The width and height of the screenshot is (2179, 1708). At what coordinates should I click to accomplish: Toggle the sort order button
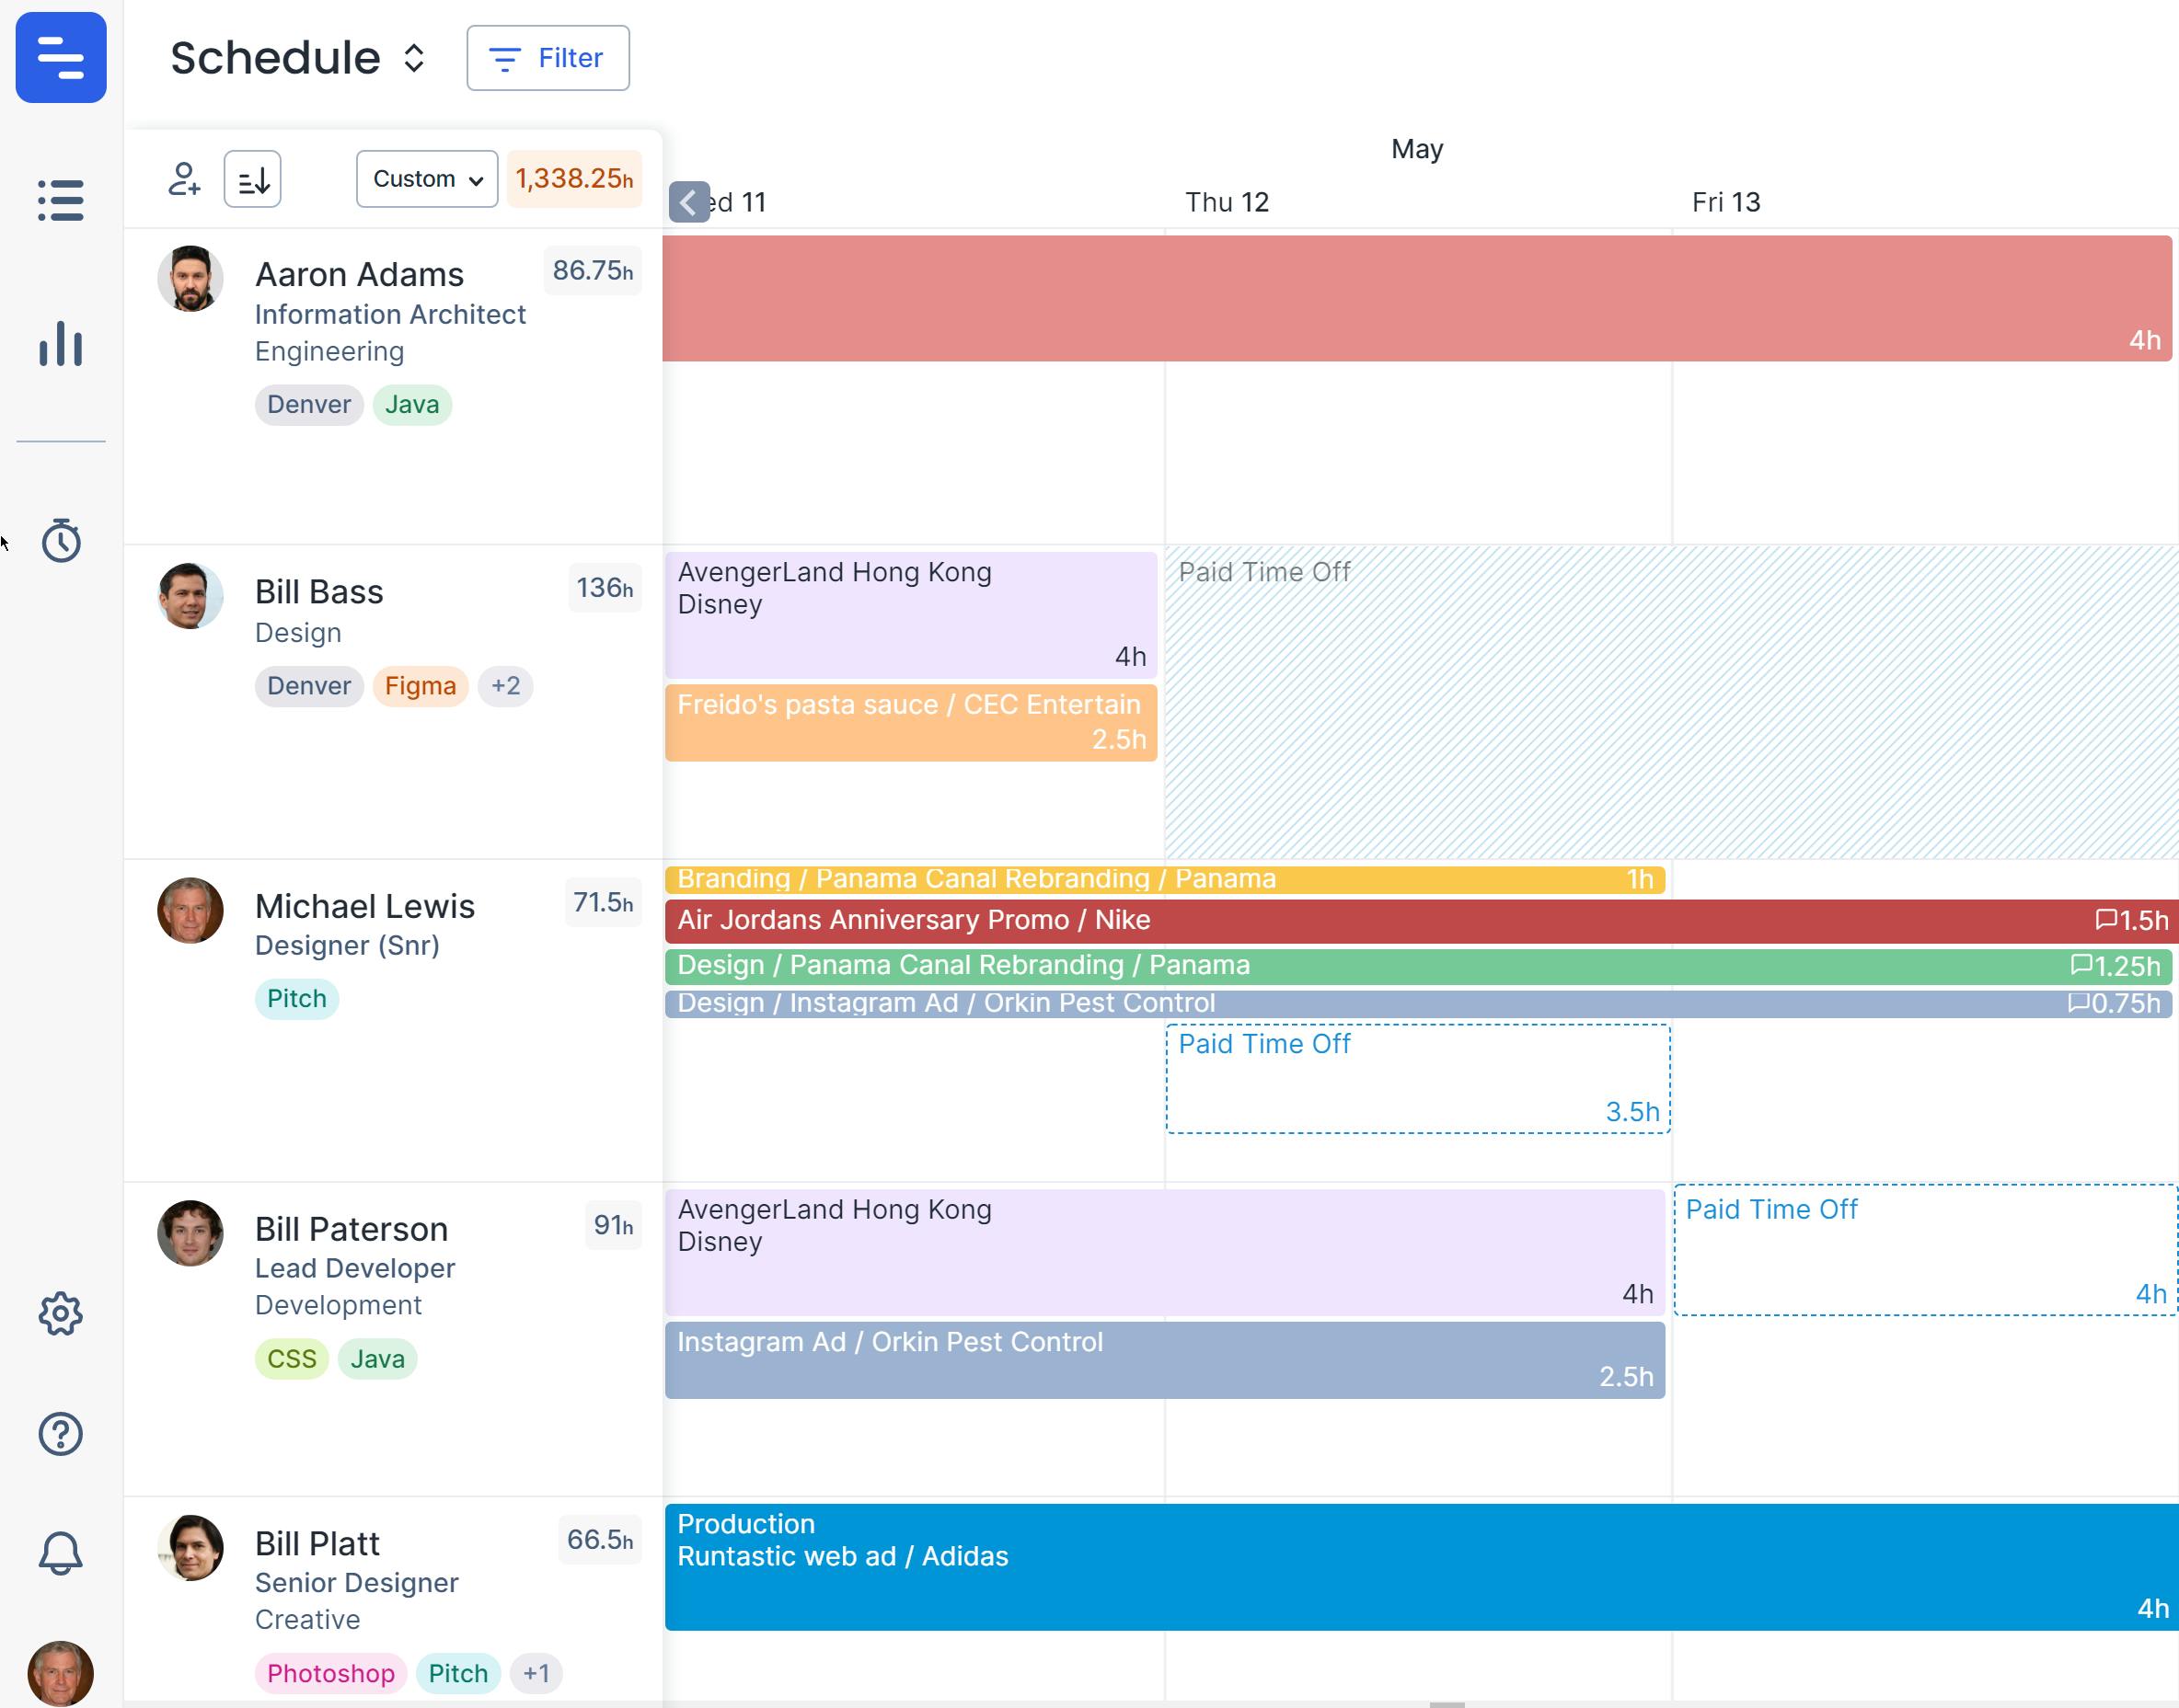(x=252, y=179)
